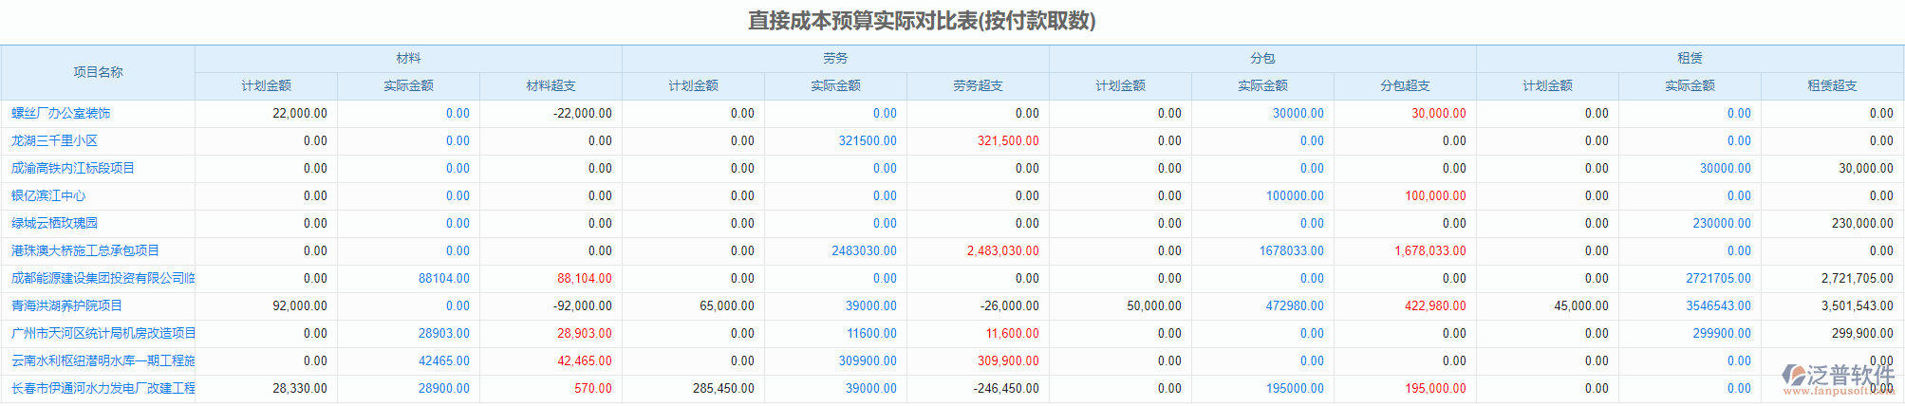Open project 云南水利枢纽潜明水库一期工程
Image resolution: width=1905 pixels, height=406 pixels.
pyautogui.click(x=103, y=360)
